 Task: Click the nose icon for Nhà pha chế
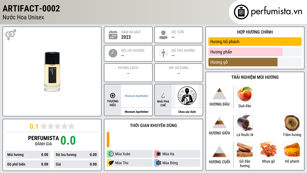click(163, 96)
